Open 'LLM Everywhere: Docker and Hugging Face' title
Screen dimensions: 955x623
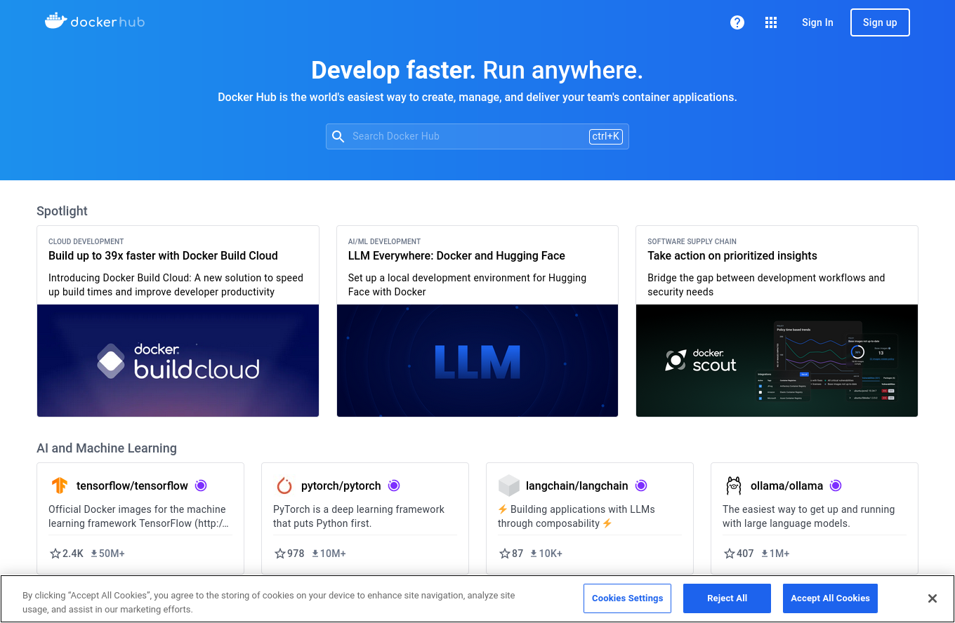tap(456, 256)
